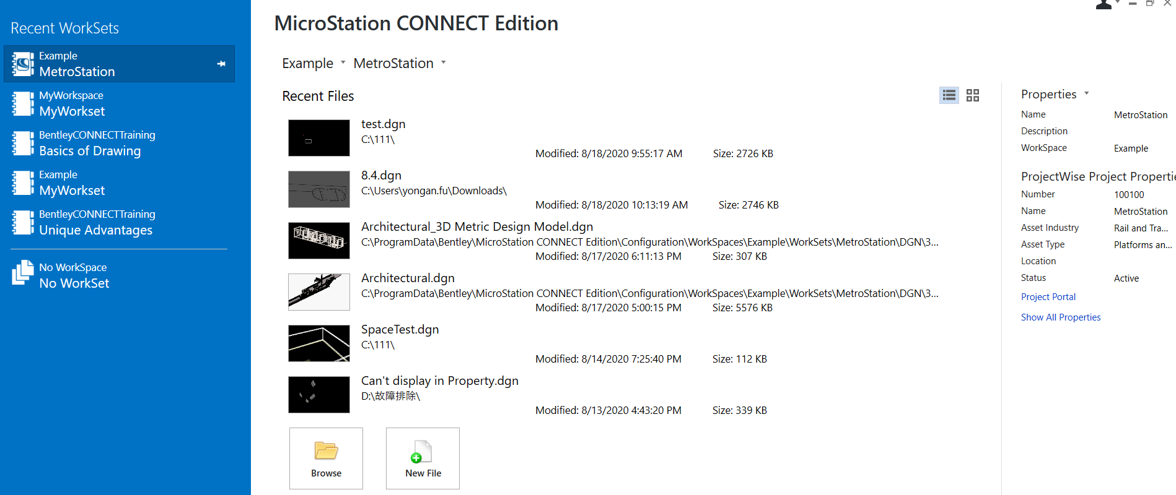Open SpaceTest.dgn from recent files

coord(400,330)
